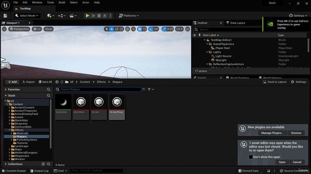This screenshot has height=174, width=311.
Task: Go back in content browser history
Action: (57, 82)
